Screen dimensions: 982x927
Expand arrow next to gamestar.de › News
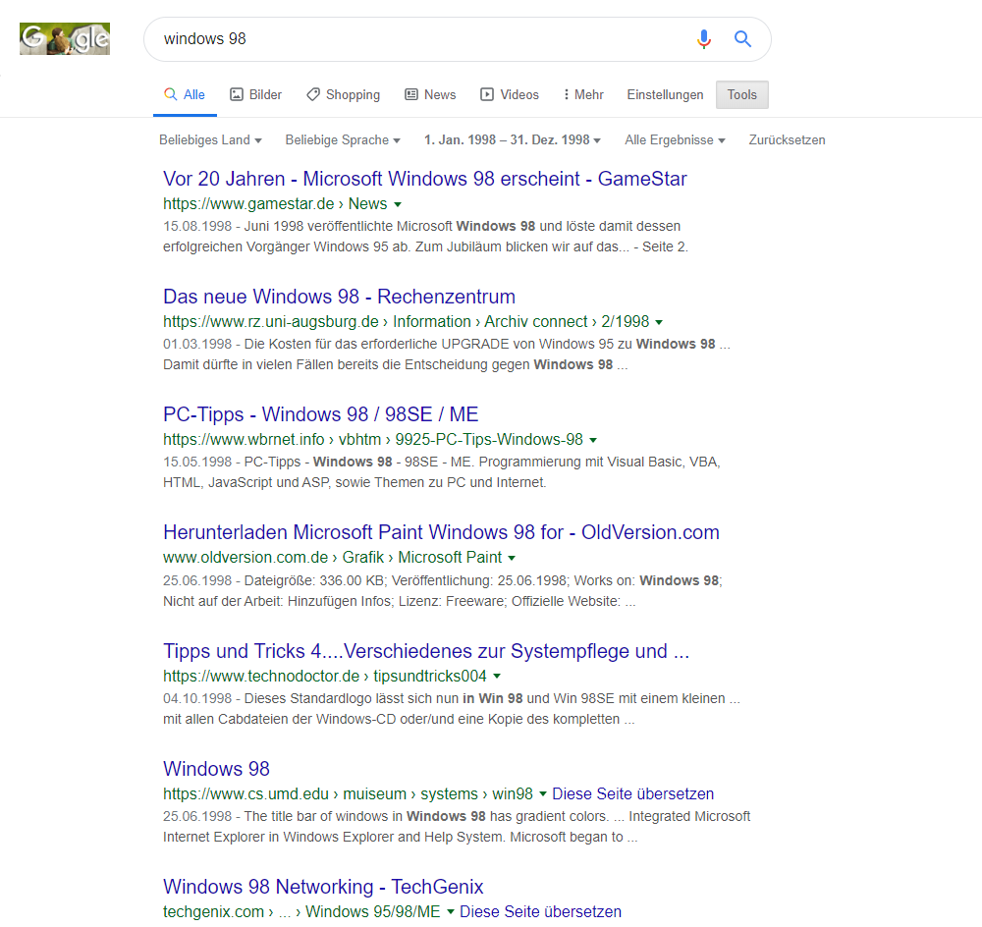[x=398, y=204]
